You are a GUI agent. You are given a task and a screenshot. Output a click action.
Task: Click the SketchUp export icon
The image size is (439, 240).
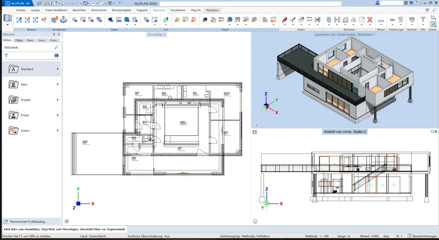tap(127, 19)
